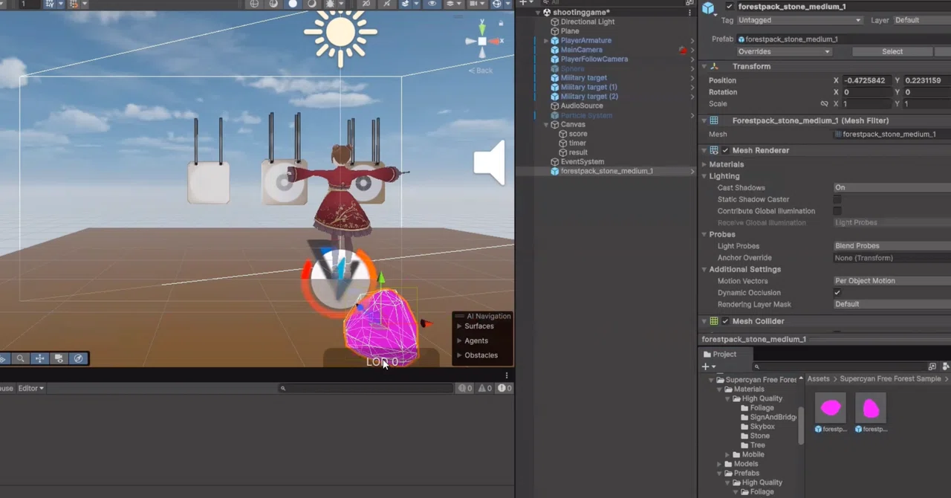Select the wireframe shading mode globe icon
Viewport: 951px width, 498px height.
(x=254, y=4)
